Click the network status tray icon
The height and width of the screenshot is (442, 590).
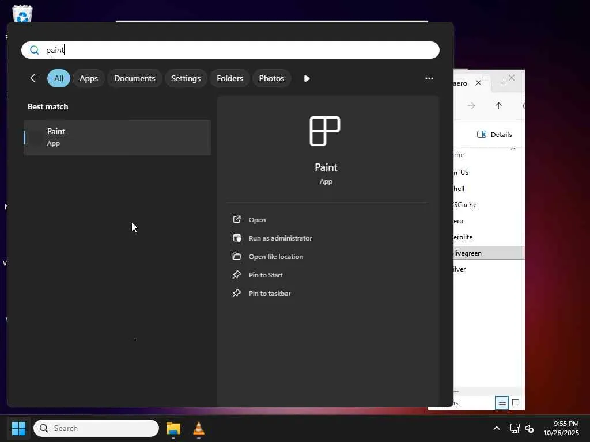[x=515, y=428]
